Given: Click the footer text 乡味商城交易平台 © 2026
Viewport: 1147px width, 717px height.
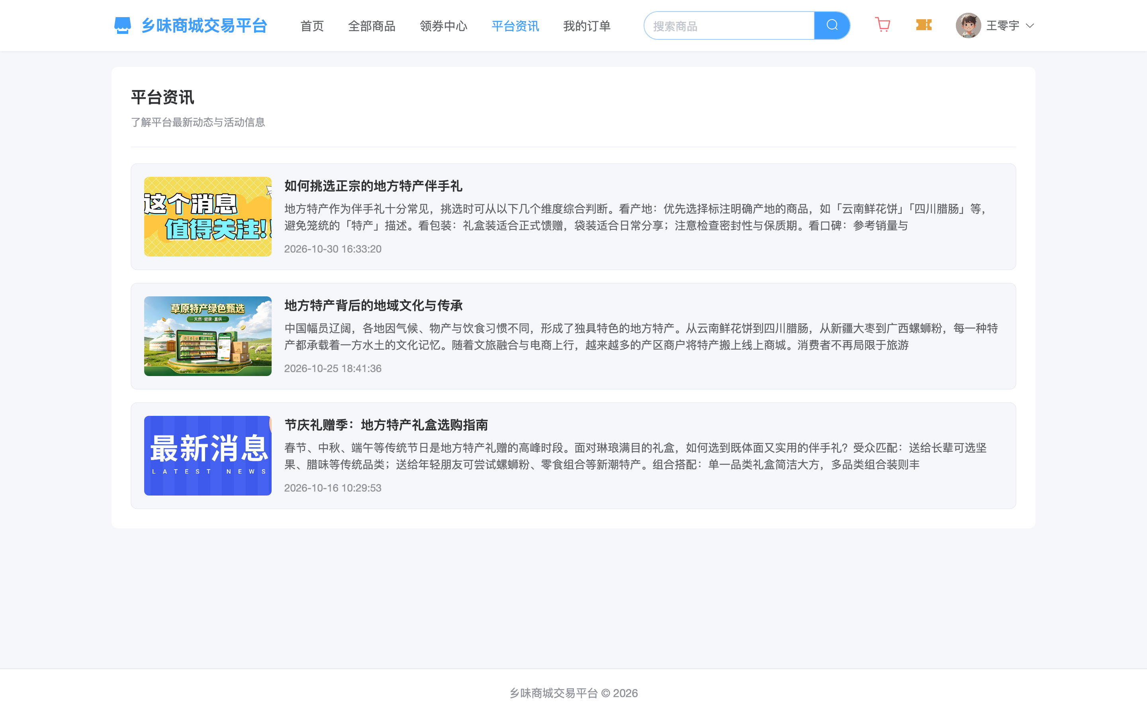Looking at the screenshot, I should coord(573,693).
